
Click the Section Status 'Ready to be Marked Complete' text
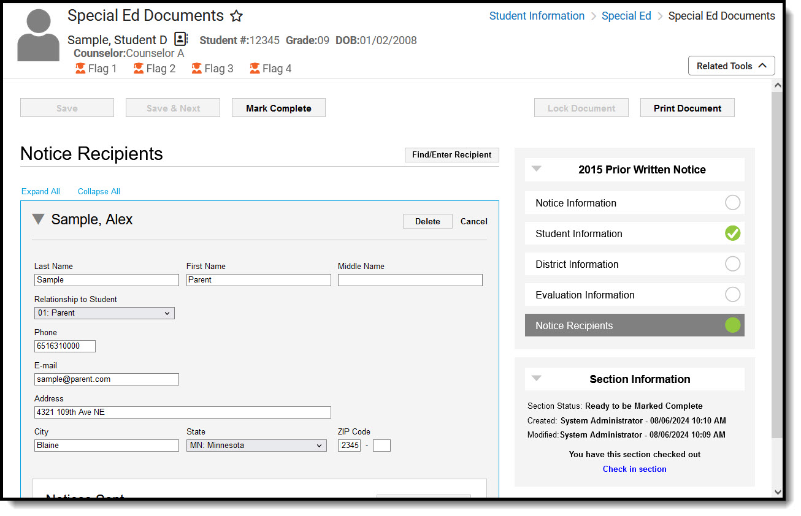coord(644,406)
